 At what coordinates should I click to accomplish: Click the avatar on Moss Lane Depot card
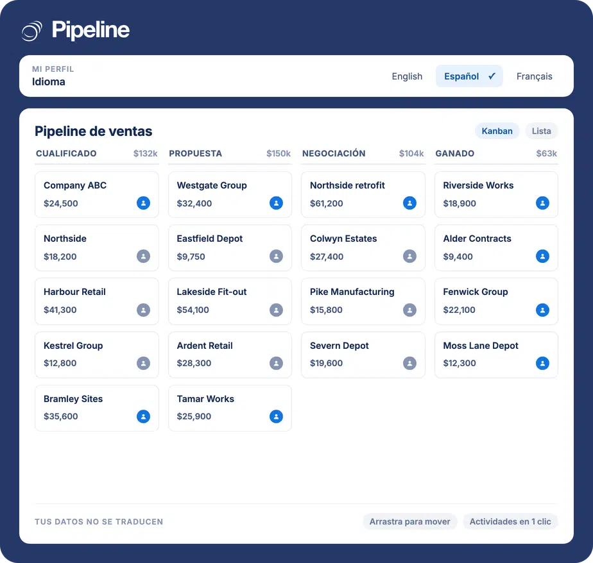[x=542, y=363]
